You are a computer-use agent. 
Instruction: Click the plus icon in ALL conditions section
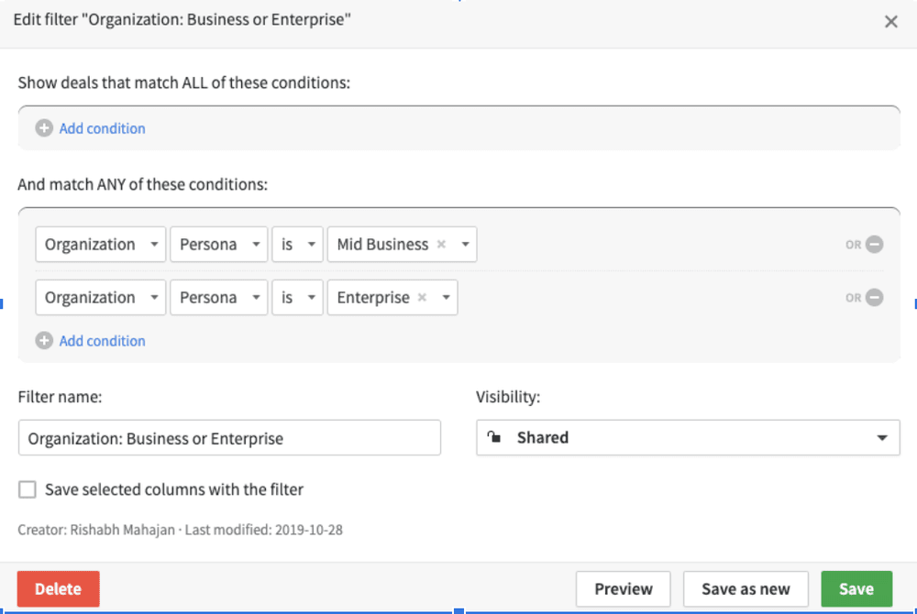(44, 128)
